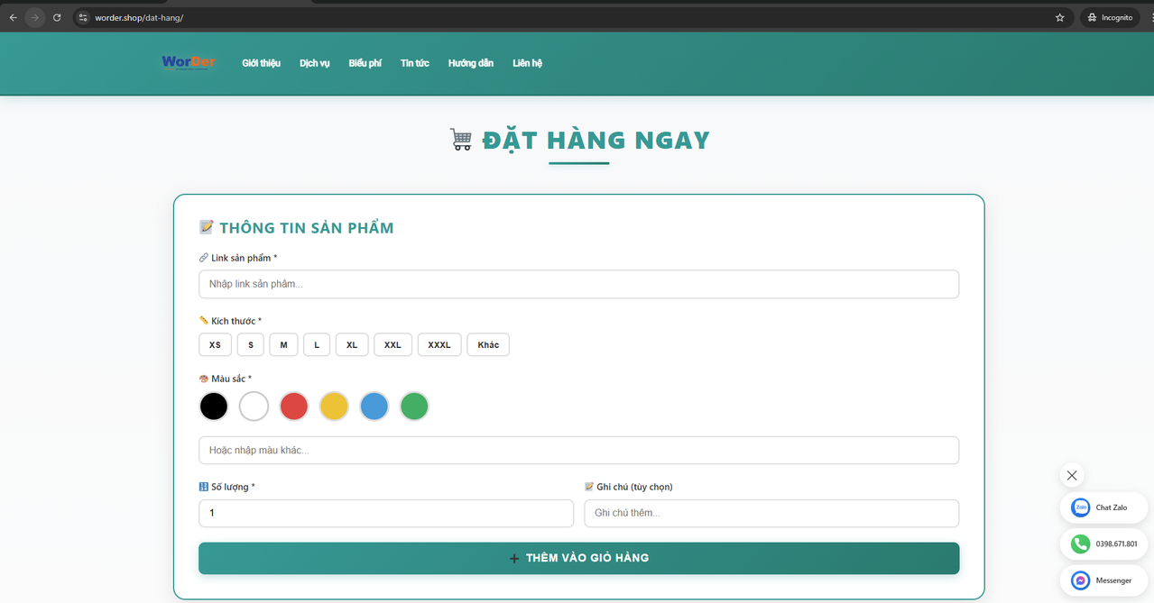This screenshot has height=603, width=1154.
Task: Reload the page with the refresh icon
Action: pyautogui.click(x=57, y=17)
